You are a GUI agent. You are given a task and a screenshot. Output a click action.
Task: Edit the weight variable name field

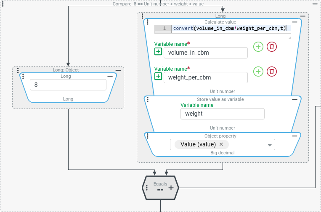pos(222,114)
